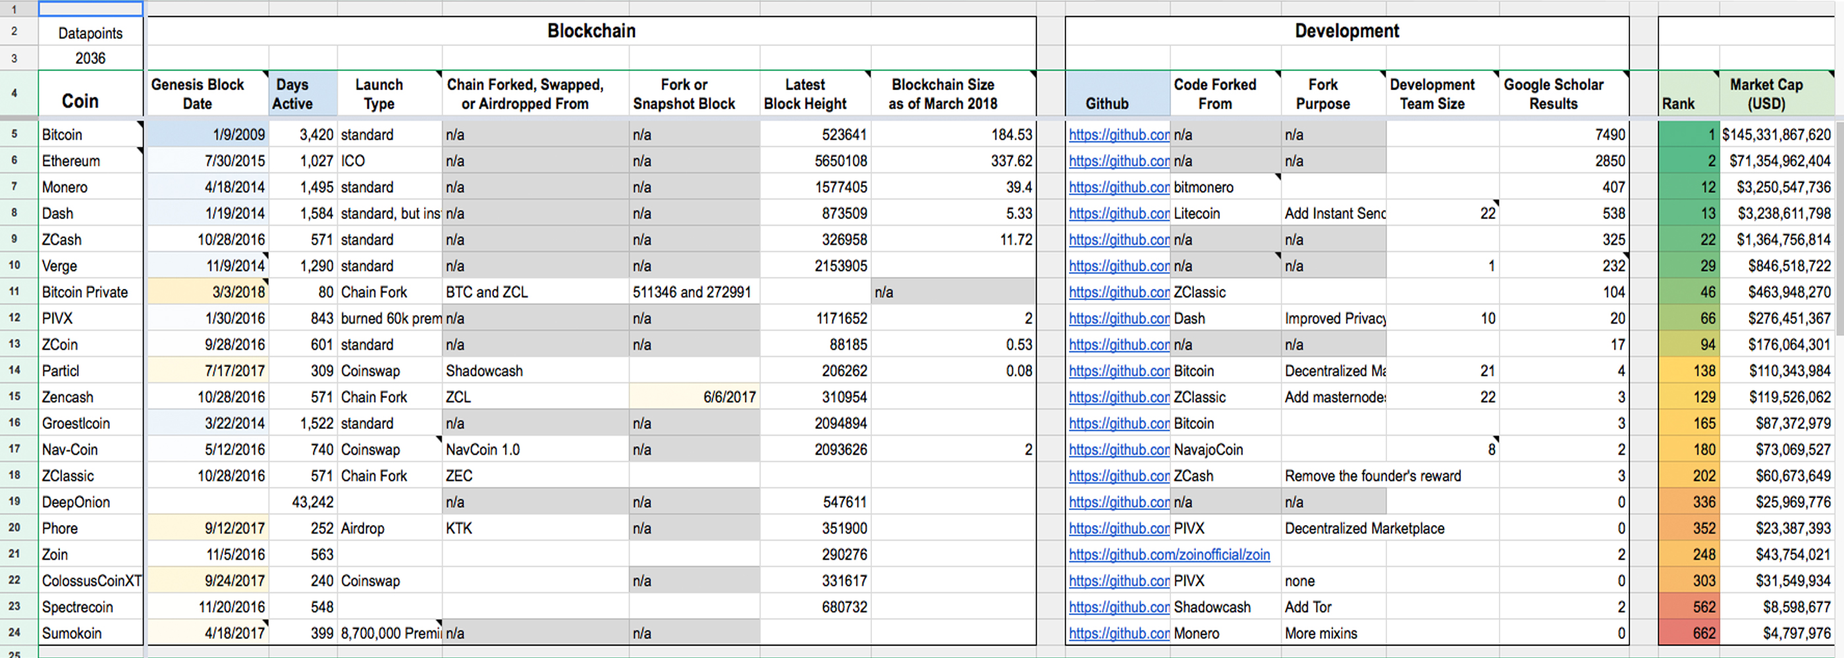Click the Fork Purpose header
Viewport: 1844px width, 658px height.
pos(1334,93)
